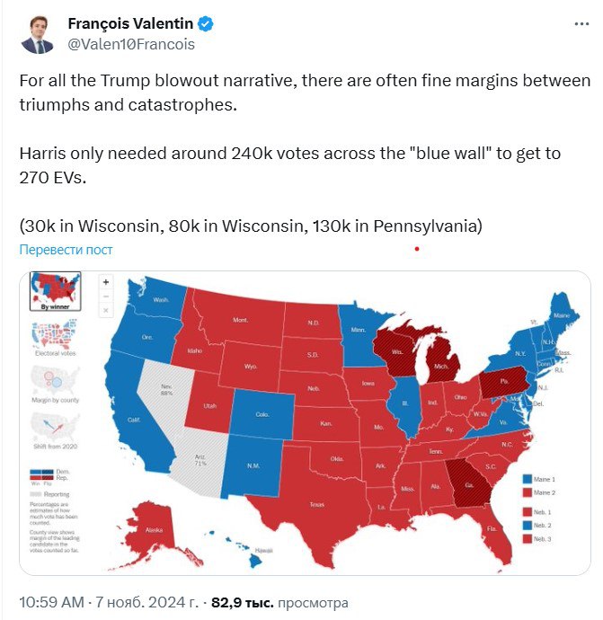Click the François Valentin display name

pyautogui.click(x=130, y=23)
